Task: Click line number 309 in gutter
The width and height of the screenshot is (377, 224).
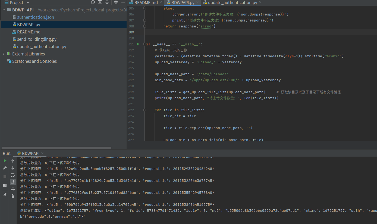Action: (x=131, y=32)
